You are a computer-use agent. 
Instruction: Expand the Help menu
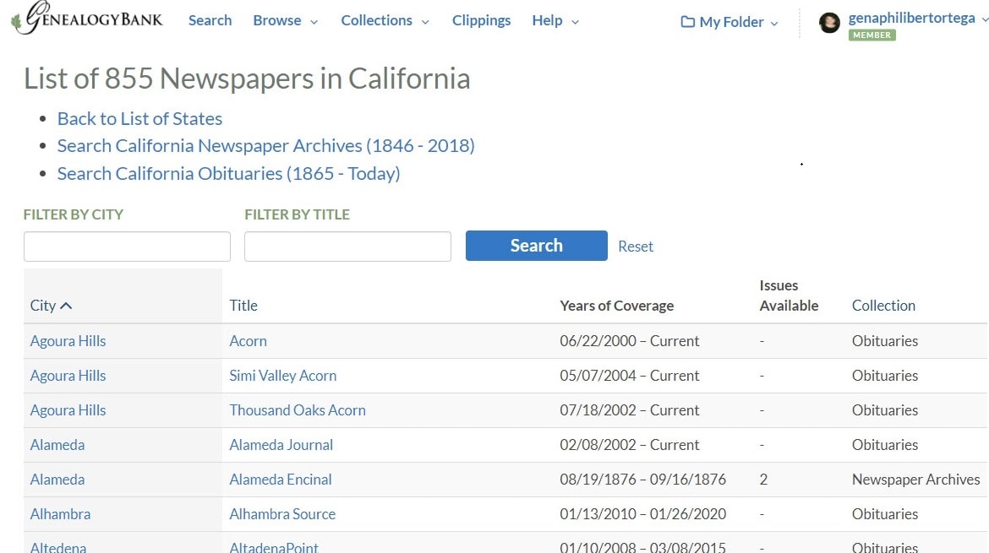tap(555, 20)
